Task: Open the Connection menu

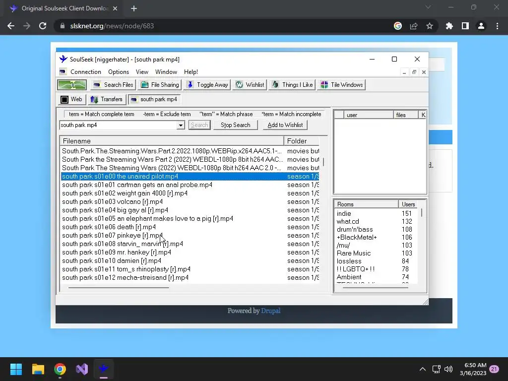Action: click(x=85, y=72)
